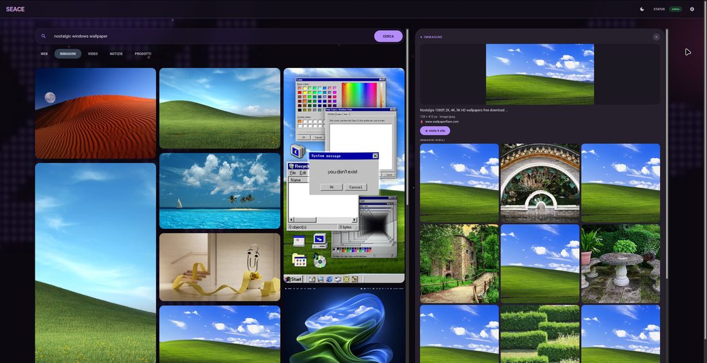Select the old stone building in forest similar image
707x363 pixels.
(x=460, y=264)
